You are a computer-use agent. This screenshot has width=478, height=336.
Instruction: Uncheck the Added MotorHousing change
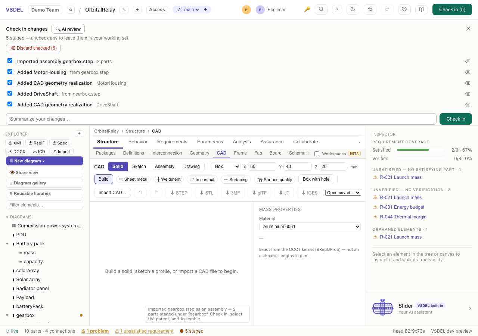(10, 72)
